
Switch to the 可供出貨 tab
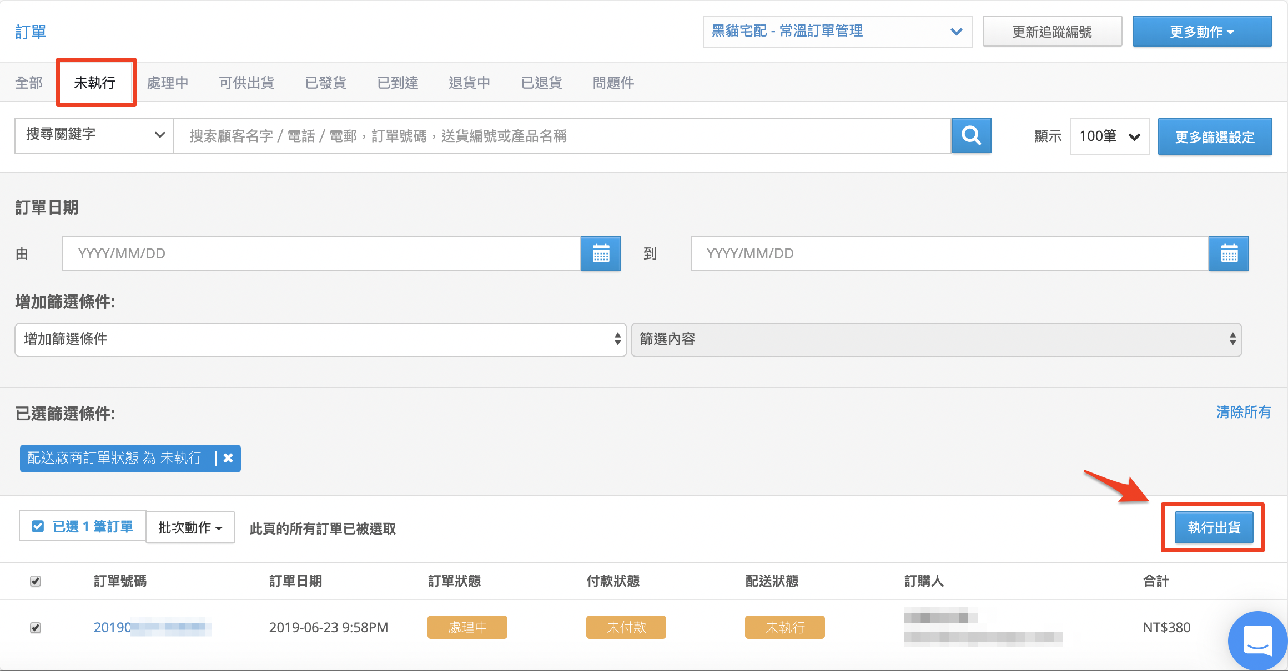click(247, 83)
